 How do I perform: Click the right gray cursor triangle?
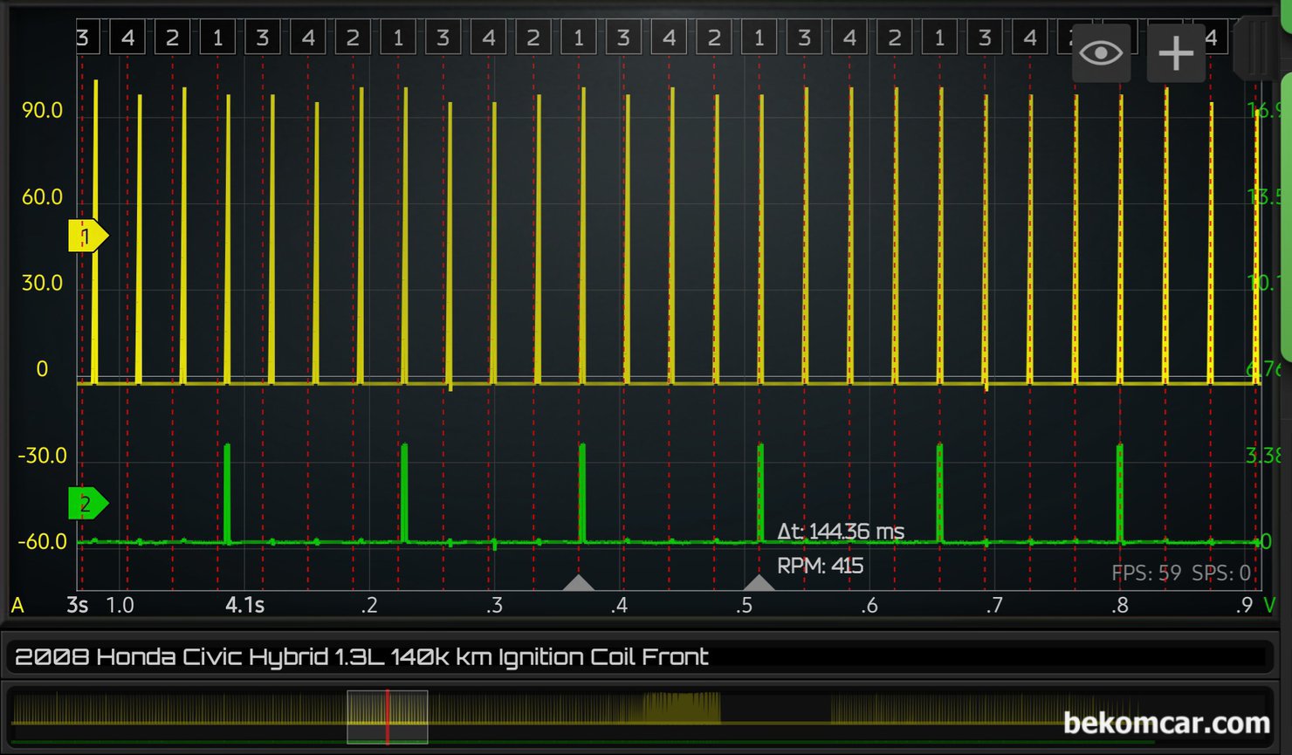coord(759,583)
